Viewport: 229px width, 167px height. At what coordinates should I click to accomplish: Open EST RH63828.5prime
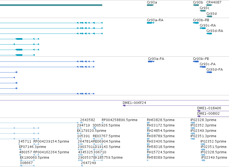161,120
